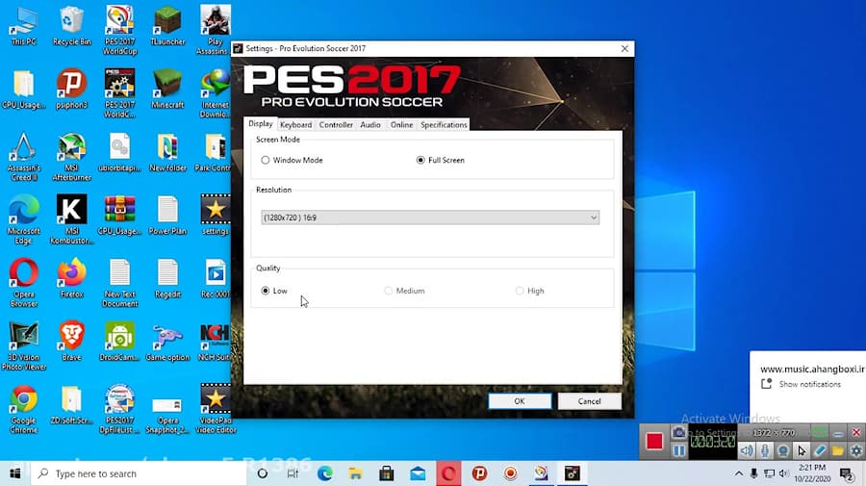Viewport: 866px width, 486px height.
Task: Select Brave browser desktop icon
Action: tap(72, 342)
